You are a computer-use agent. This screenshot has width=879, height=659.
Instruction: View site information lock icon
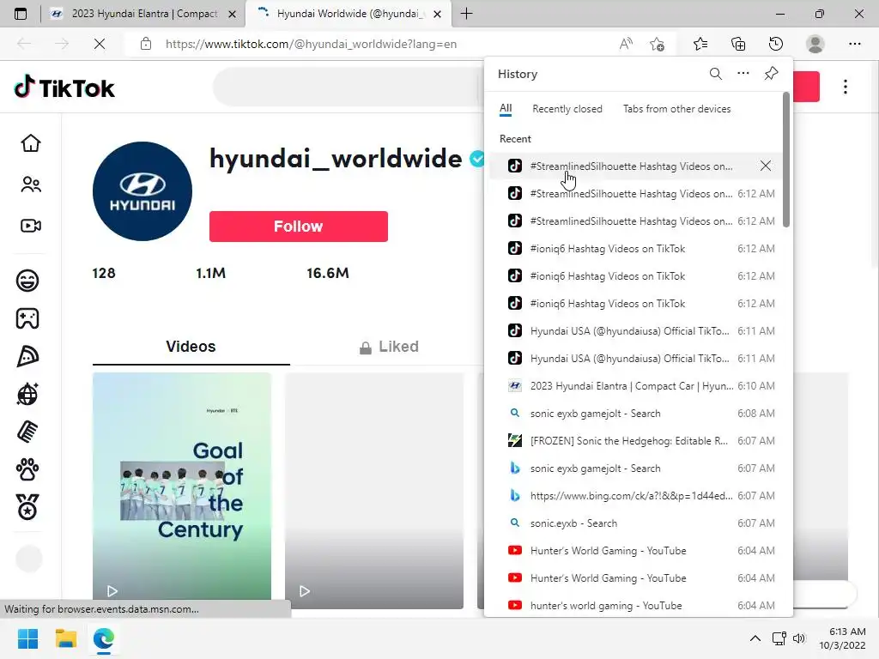point(146,44)
